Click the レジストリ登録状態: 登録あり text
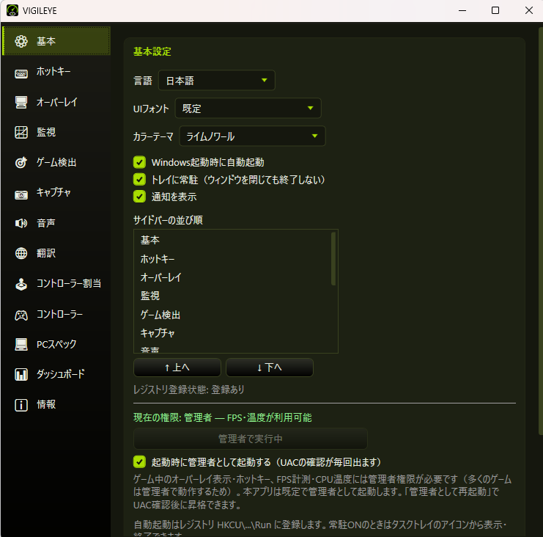543x537 pixels. [189, 390]
